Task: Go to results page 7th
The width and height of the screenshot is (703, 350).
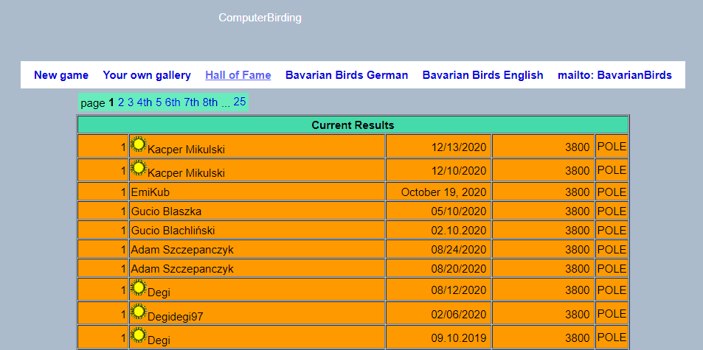Action: coord(192,102)
